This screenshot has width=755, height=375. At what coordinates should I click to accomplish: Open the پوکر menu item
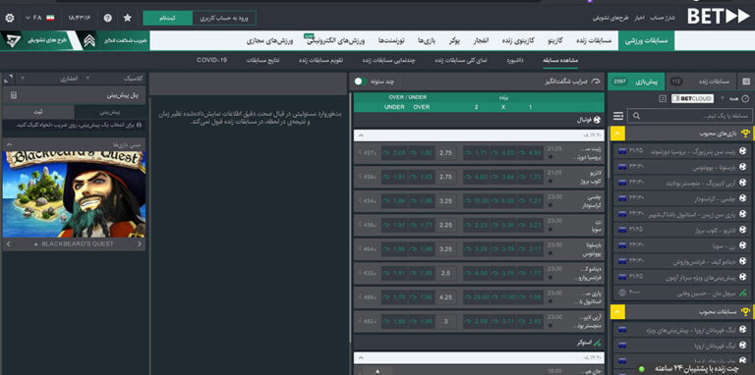(454, 41)
